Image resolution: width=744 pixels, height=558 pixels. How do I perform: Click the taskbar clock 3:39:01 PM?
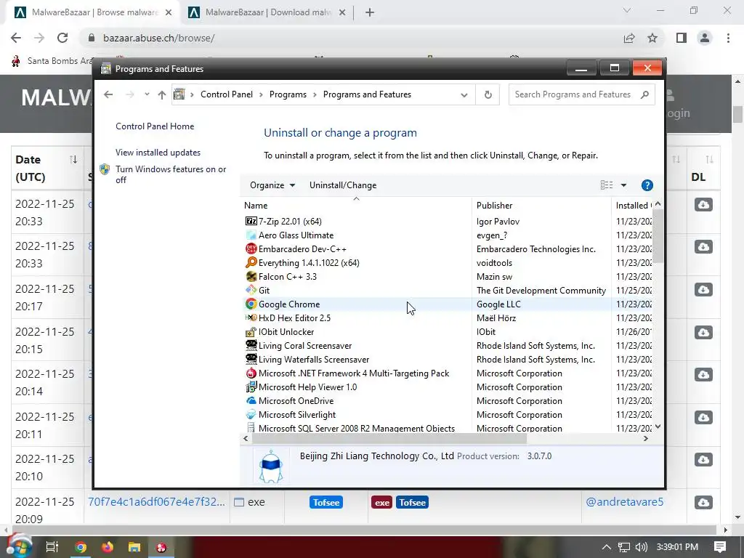tap(677, 547)
